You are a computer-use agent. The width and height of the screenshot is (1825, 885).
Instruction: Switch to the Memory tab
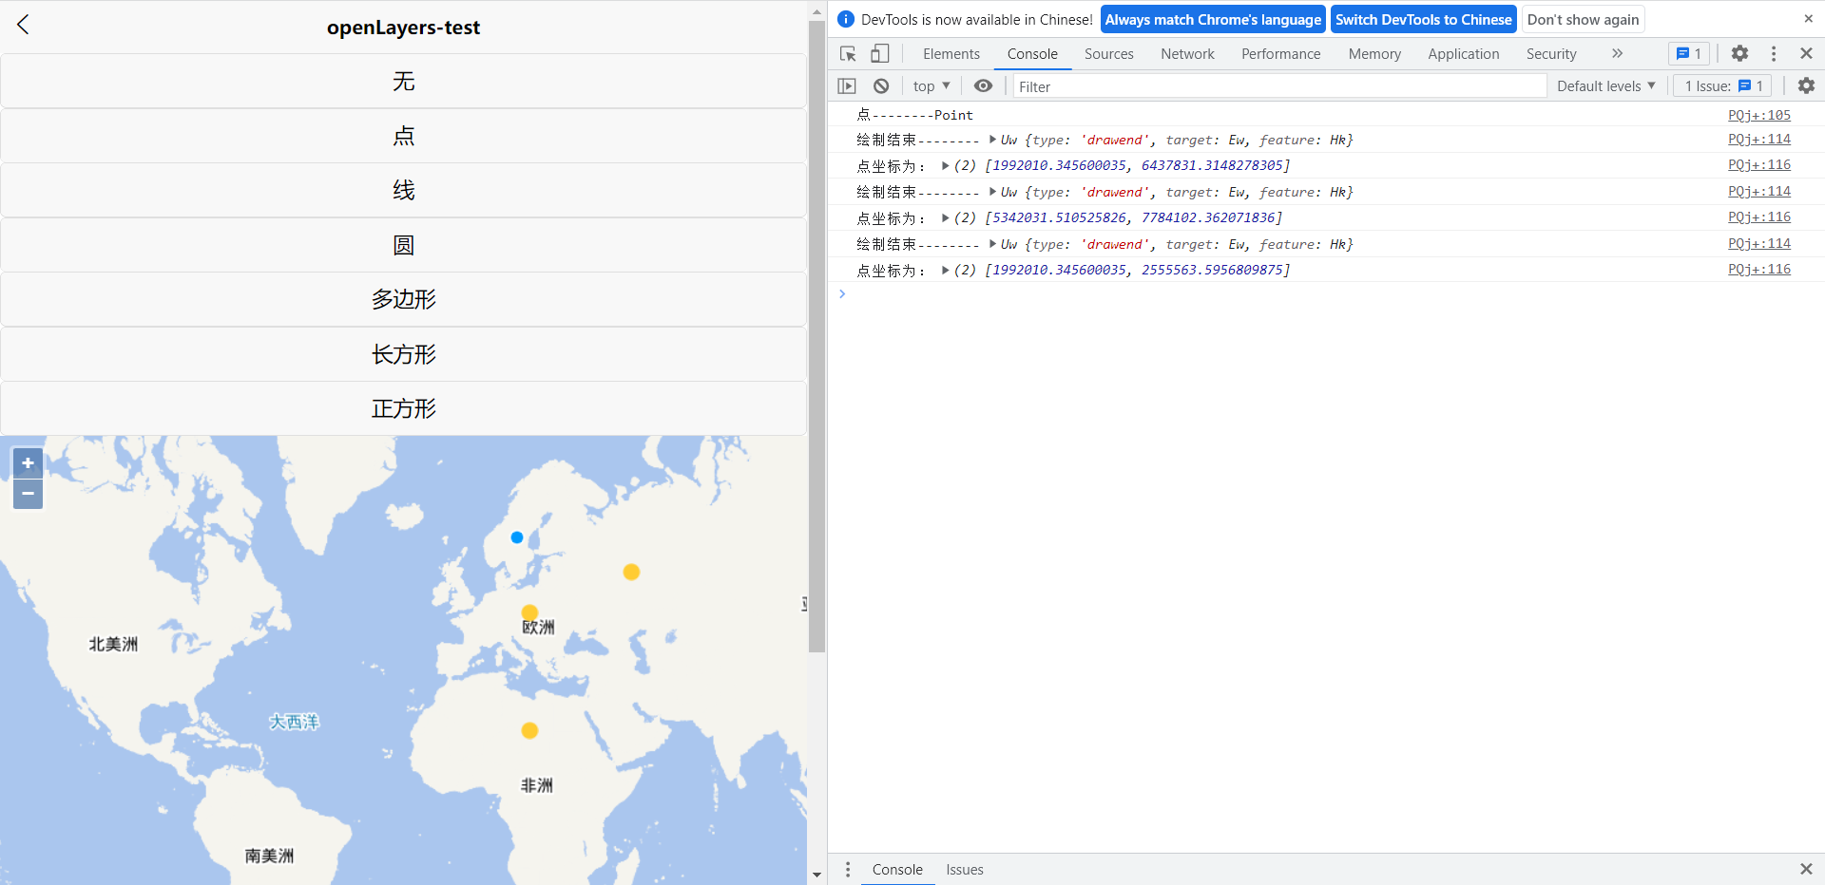1374,54
